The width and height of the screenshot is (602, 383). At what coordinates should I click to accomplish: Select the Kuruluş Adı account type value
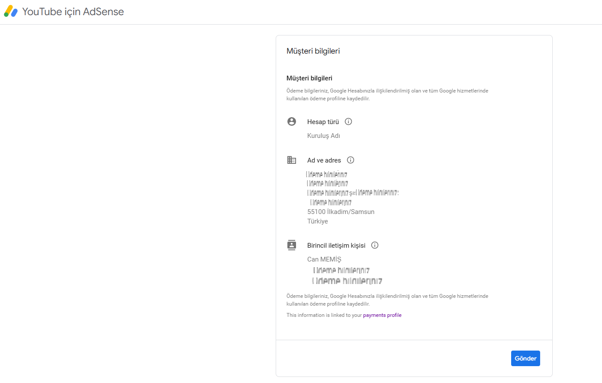pos(324,136)
